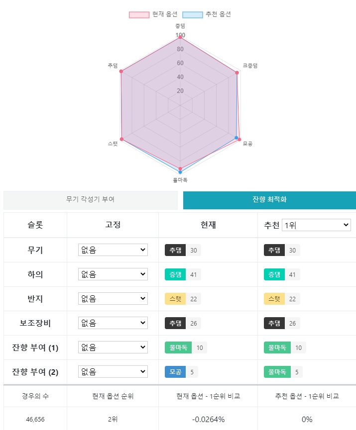Viewport: 356px width, 430px height.
Task: Click the current 모공 5 badge
Action: (x=181, y=372)
